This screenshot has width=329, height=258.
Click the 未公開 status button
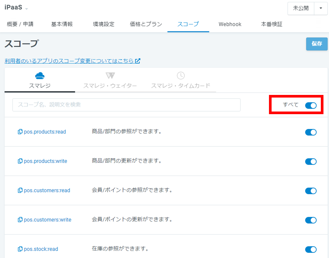pyautogui.click(x=301, y=8)
